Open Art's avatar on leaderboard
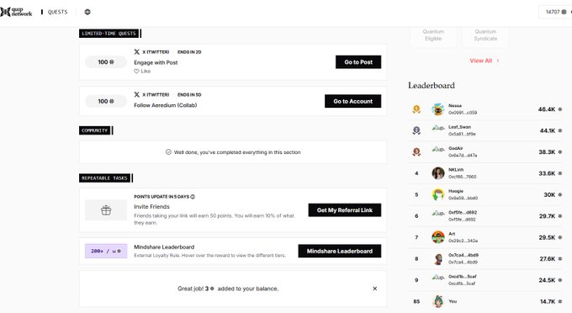The width and height of the screenshot is (572, 313). (x=437, y=237)
